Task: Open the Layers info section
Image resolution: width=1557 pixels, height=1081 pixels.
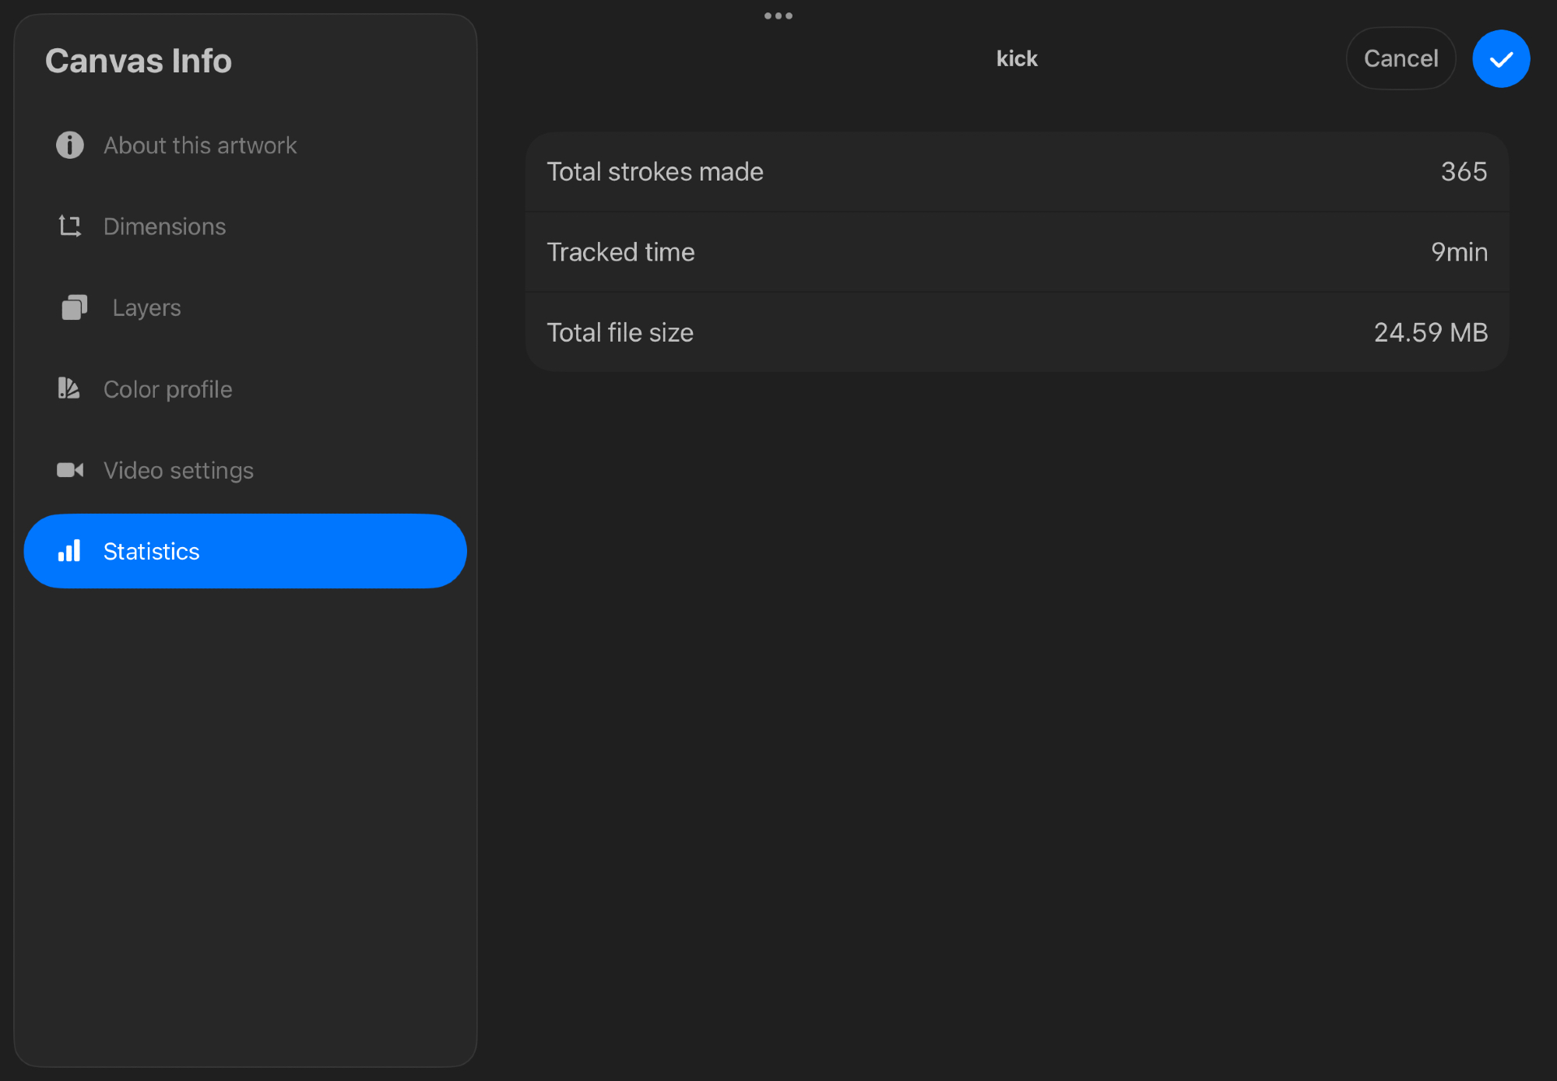Action: point(146,308)
